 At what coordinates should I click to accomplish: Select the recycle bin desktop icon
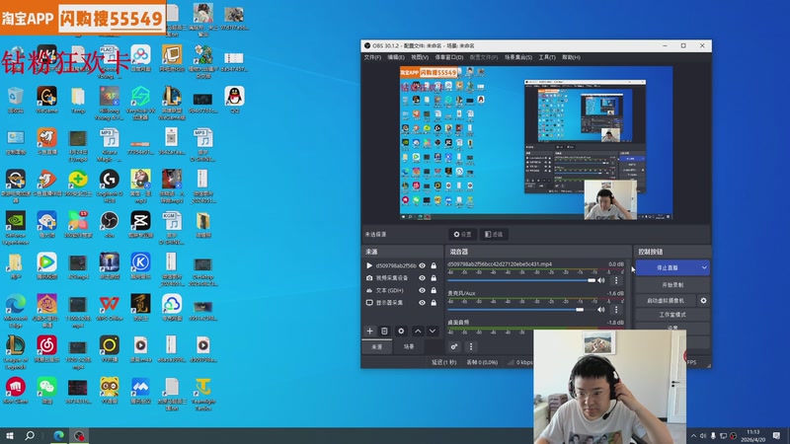coord(15,100)
